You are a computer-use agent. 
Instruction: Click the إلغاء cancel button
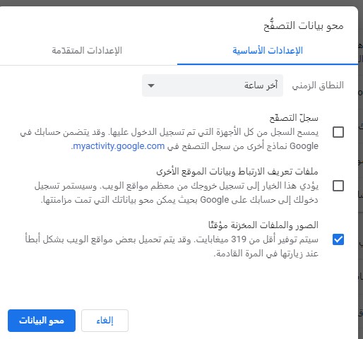[105, 321]
